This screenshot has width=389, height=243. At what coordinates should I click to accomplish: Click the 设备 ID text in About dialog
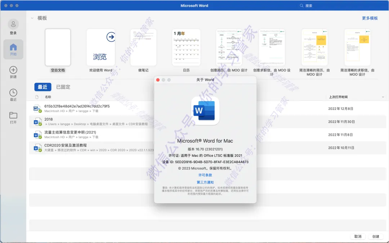point(205,162)
